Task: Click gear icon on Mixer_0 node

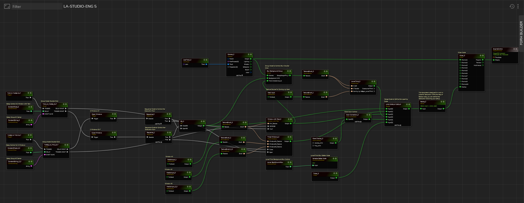Action: point(483,55)
